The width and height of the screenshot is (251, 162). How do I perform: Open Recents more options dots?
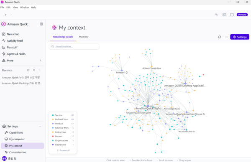[x=40, y=70]
